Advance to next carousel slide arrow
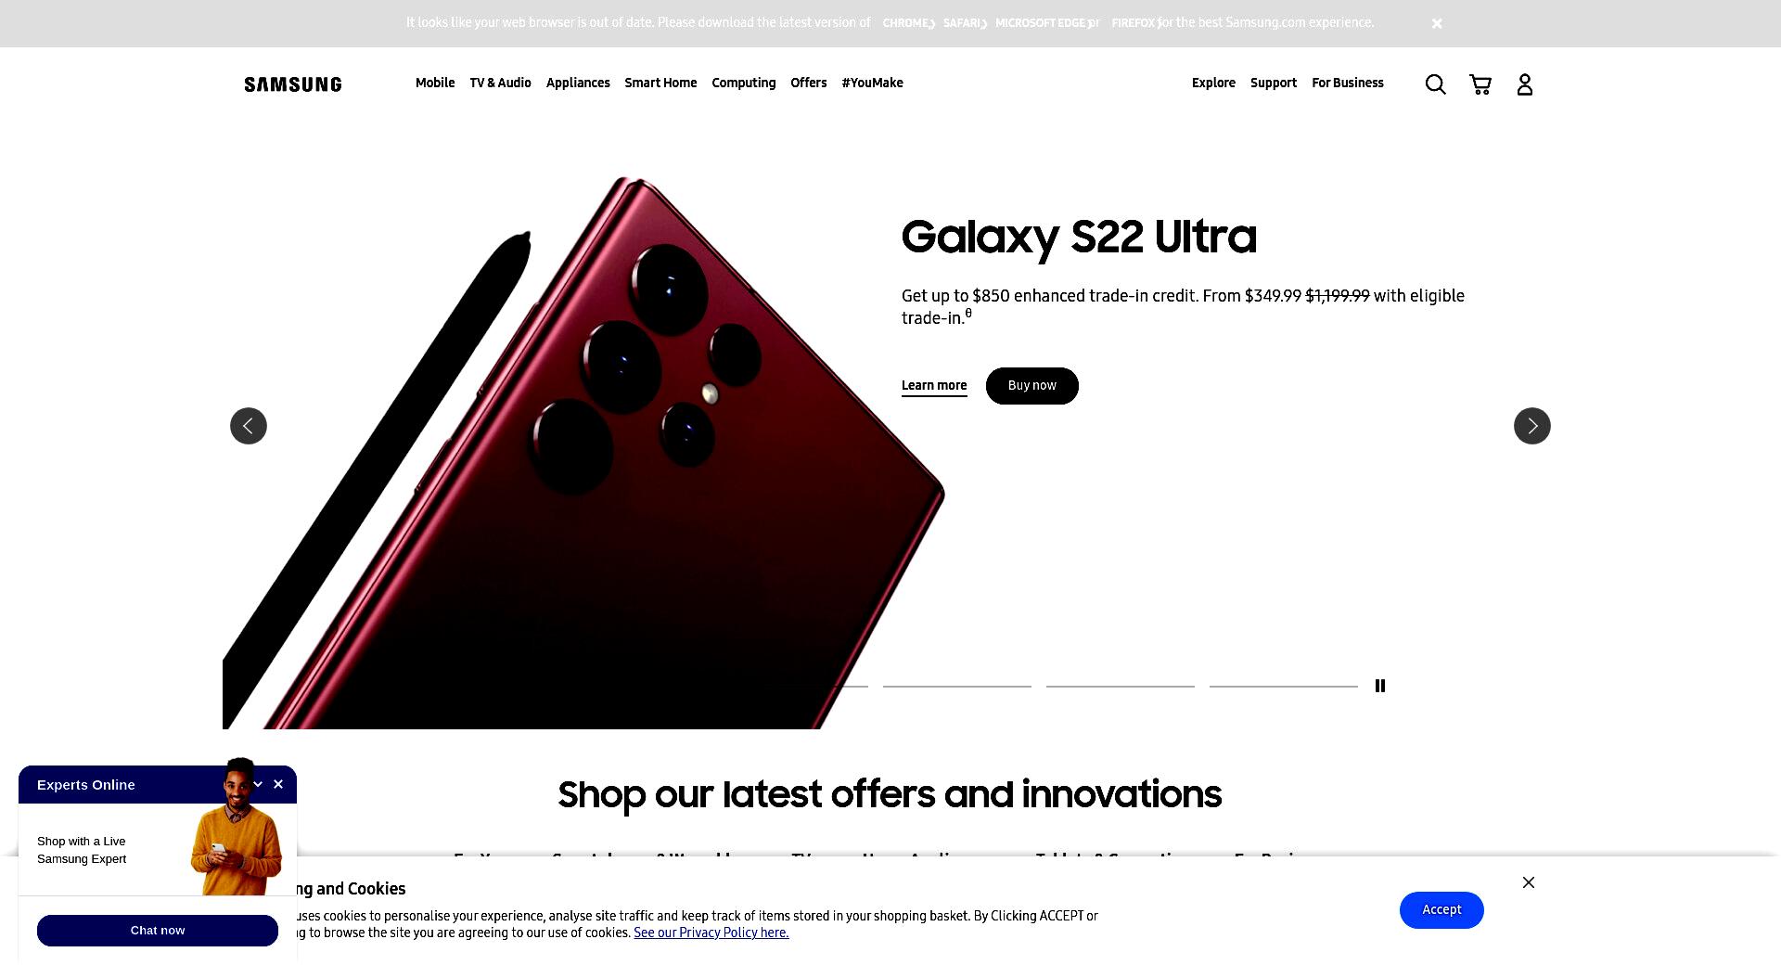Screen dimensions: 1781x965 coord(1532,426)
